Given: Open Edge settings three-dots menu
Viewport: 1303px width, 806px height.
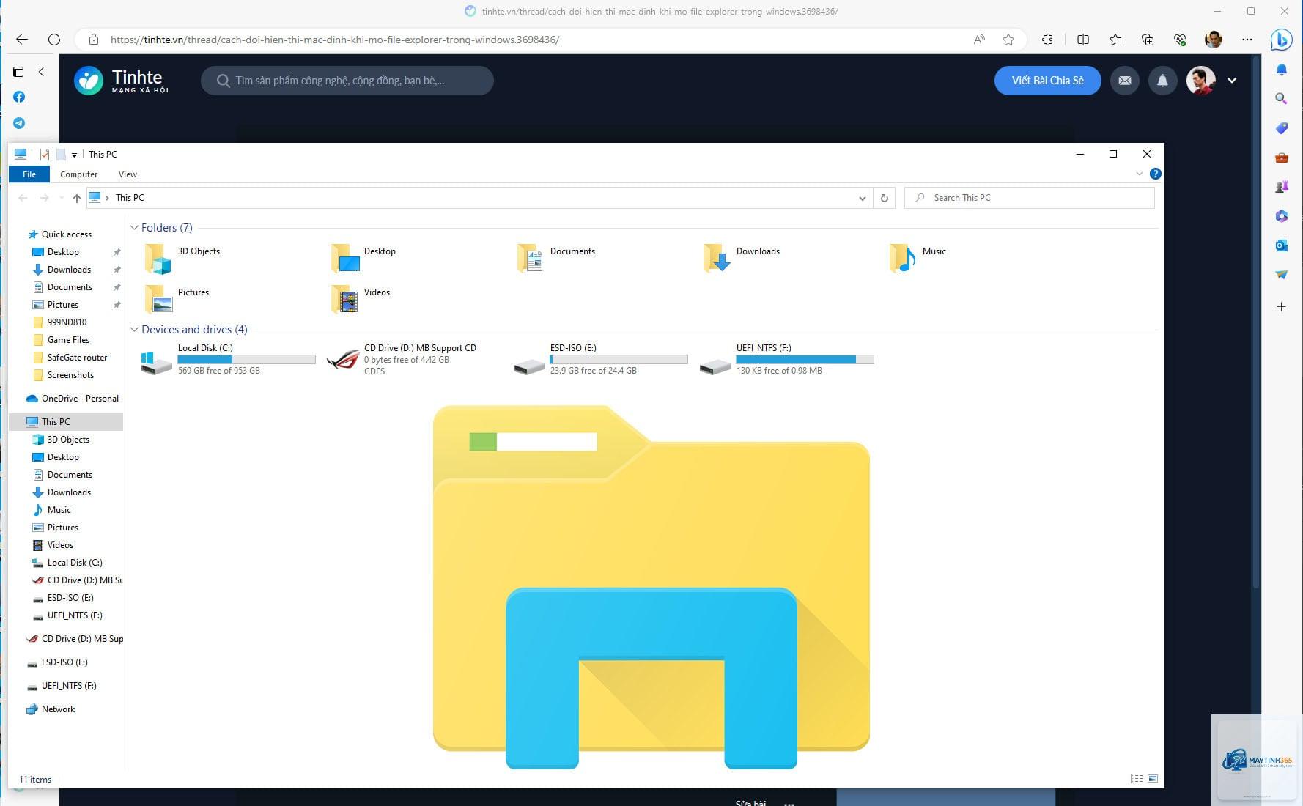Looking at the screenshot, I should pyautogui.click(x=1247, y=40).
